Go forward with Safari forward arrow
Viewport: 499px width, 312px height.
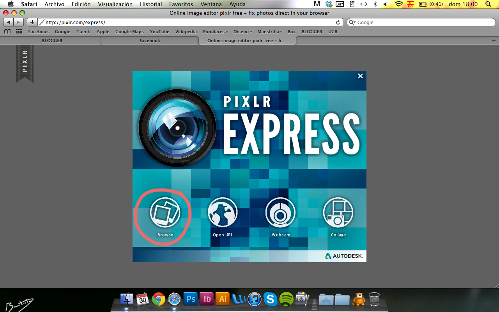[19, 22]
